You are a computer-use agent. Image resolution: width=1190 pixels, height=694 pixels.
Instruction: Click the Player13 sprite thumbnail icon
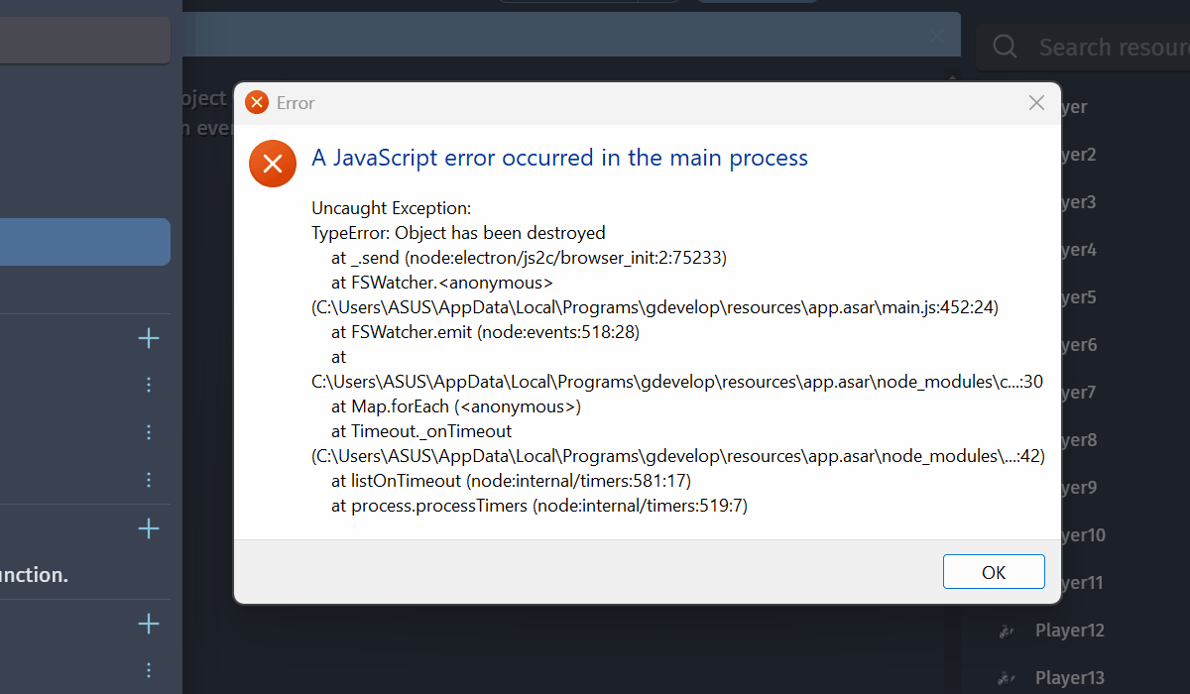coord(1006,678)
